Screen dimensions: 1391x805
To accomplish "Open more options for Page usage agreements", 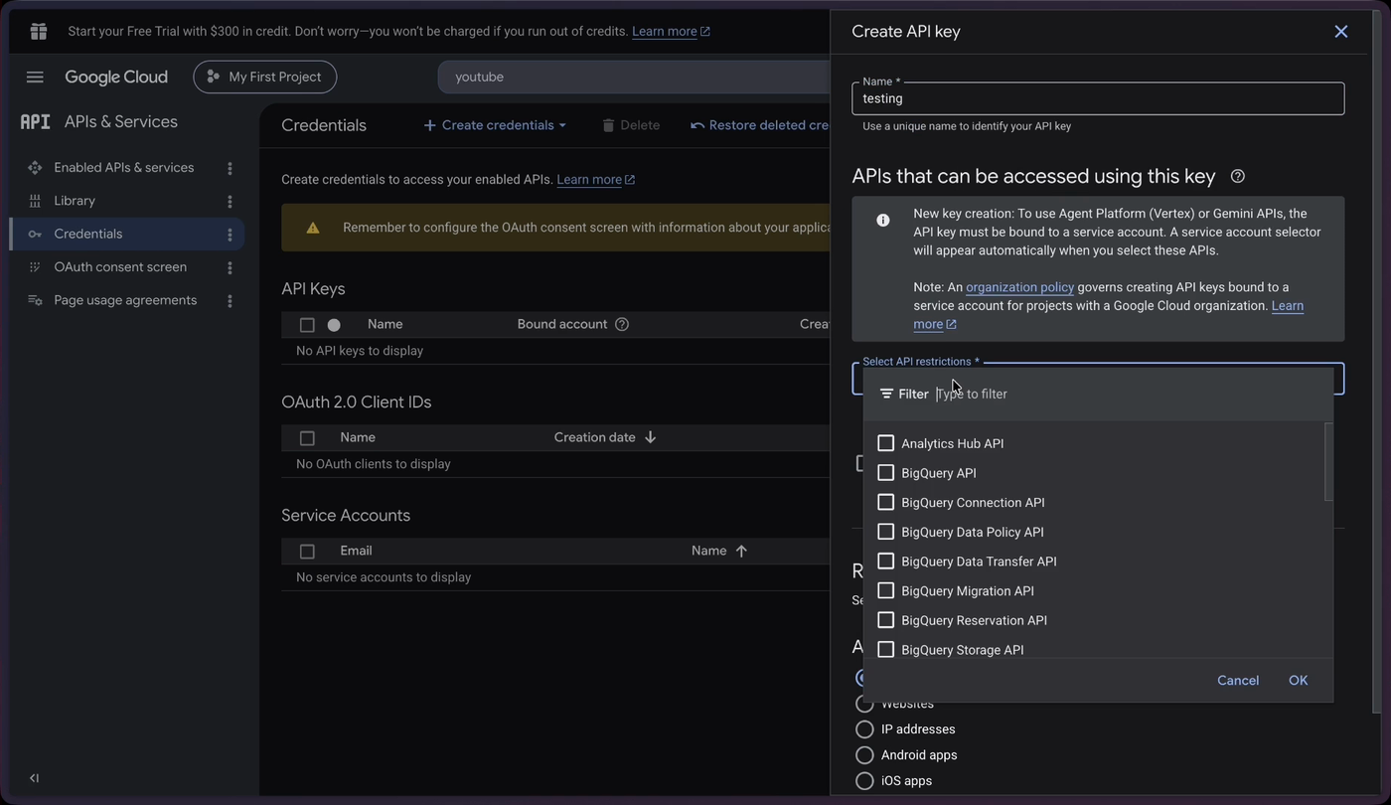I will coord(230,300).
